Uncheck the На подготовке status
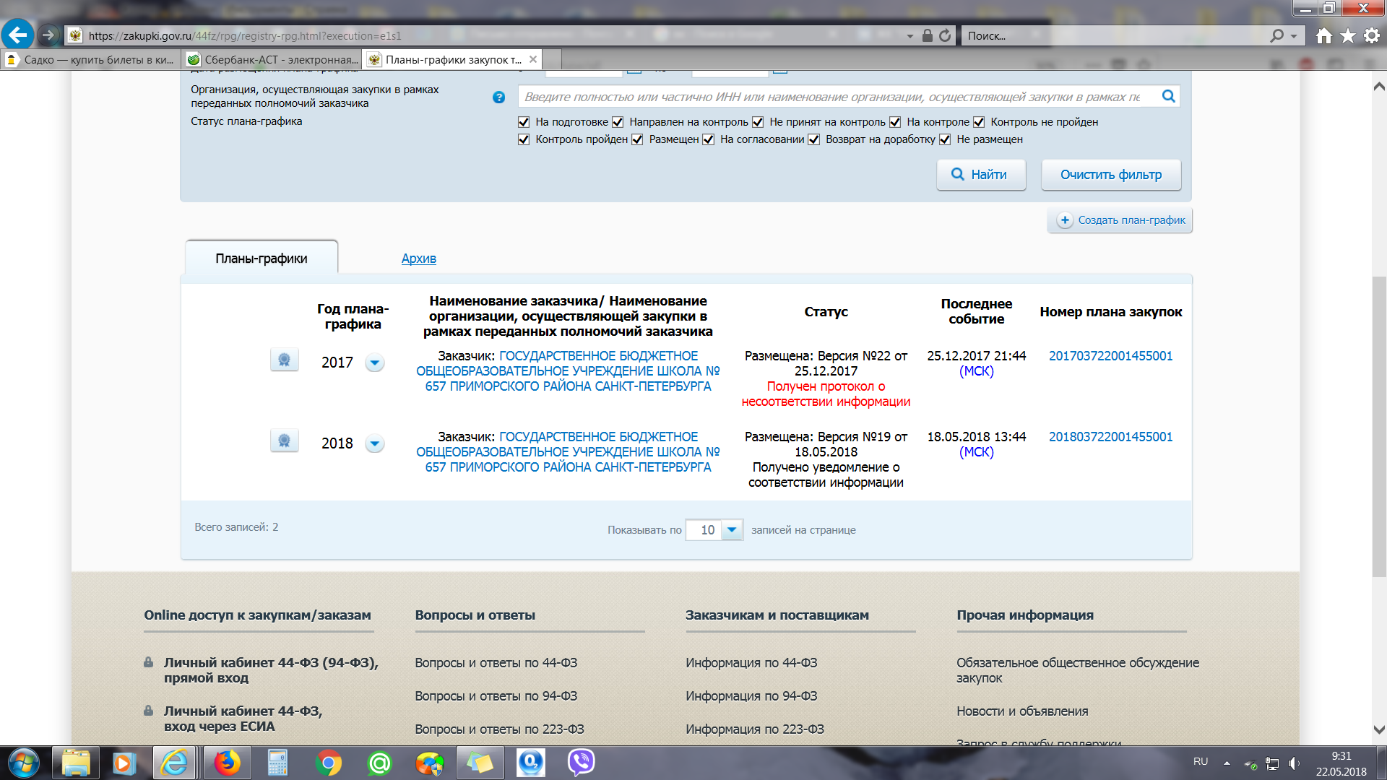This screenshot has height=780, width=1387. [524, 122]
